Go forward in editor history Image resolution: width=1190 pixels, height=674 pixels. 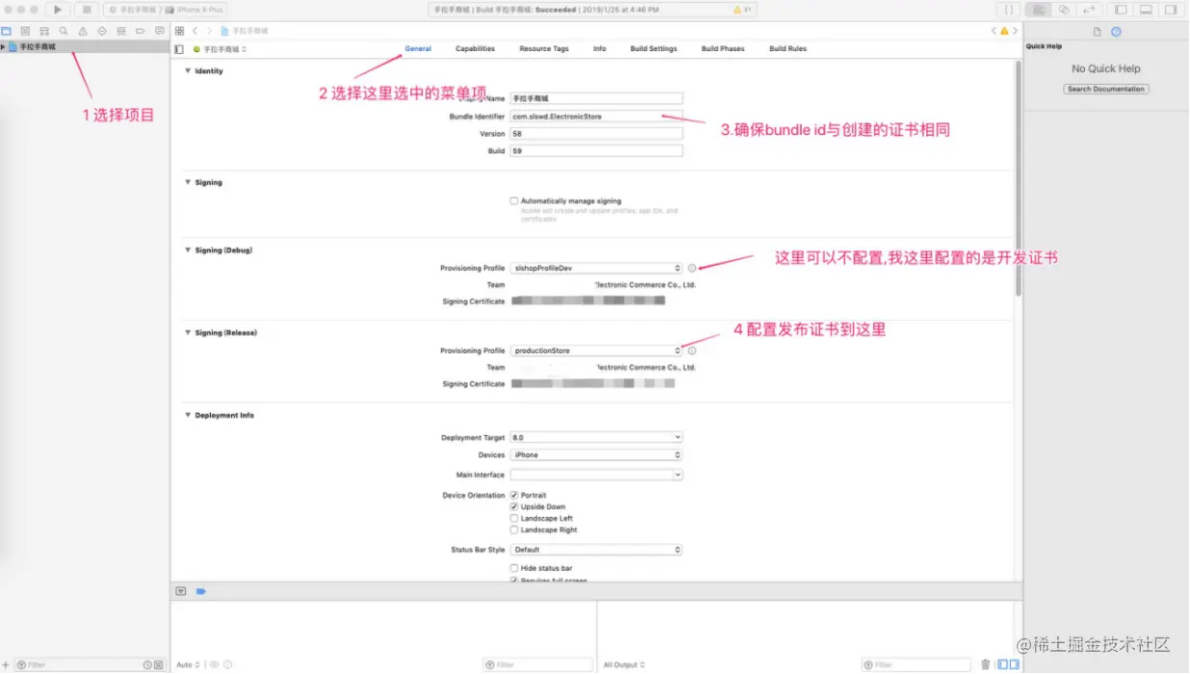pos(209,31)
